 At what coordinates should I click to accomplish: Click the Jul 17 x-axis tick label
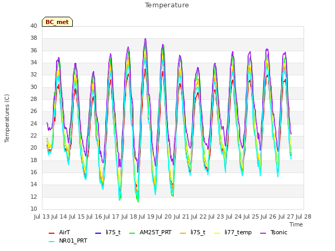111,216
